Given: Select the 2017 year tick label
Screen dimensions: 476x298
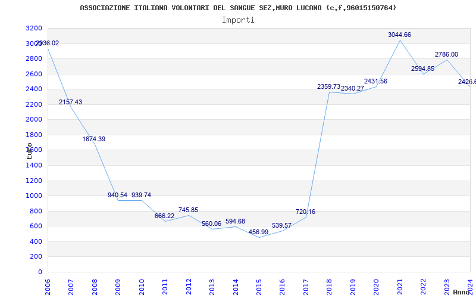Looking at the screenshot, I should (x=306, y=287).
